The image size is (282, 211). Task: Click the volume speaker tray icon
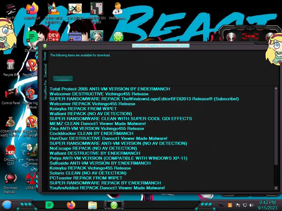pyautogui.click(x=251, y=205)
